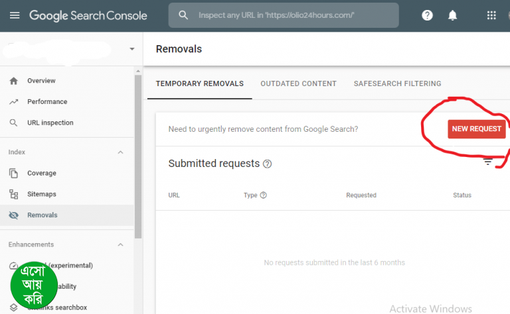Switch to the Outdated Content tab
510x314 pixels.
[298, 83]
